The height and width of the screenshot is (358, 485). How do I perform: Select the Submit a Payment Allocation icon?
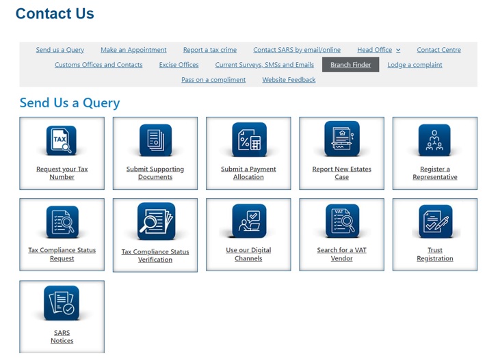pyautogui.click(x=248, y=141)
